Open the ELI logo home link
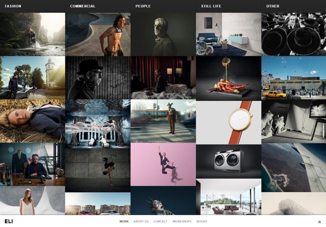 pyautogui.click(x=9, y=221)
